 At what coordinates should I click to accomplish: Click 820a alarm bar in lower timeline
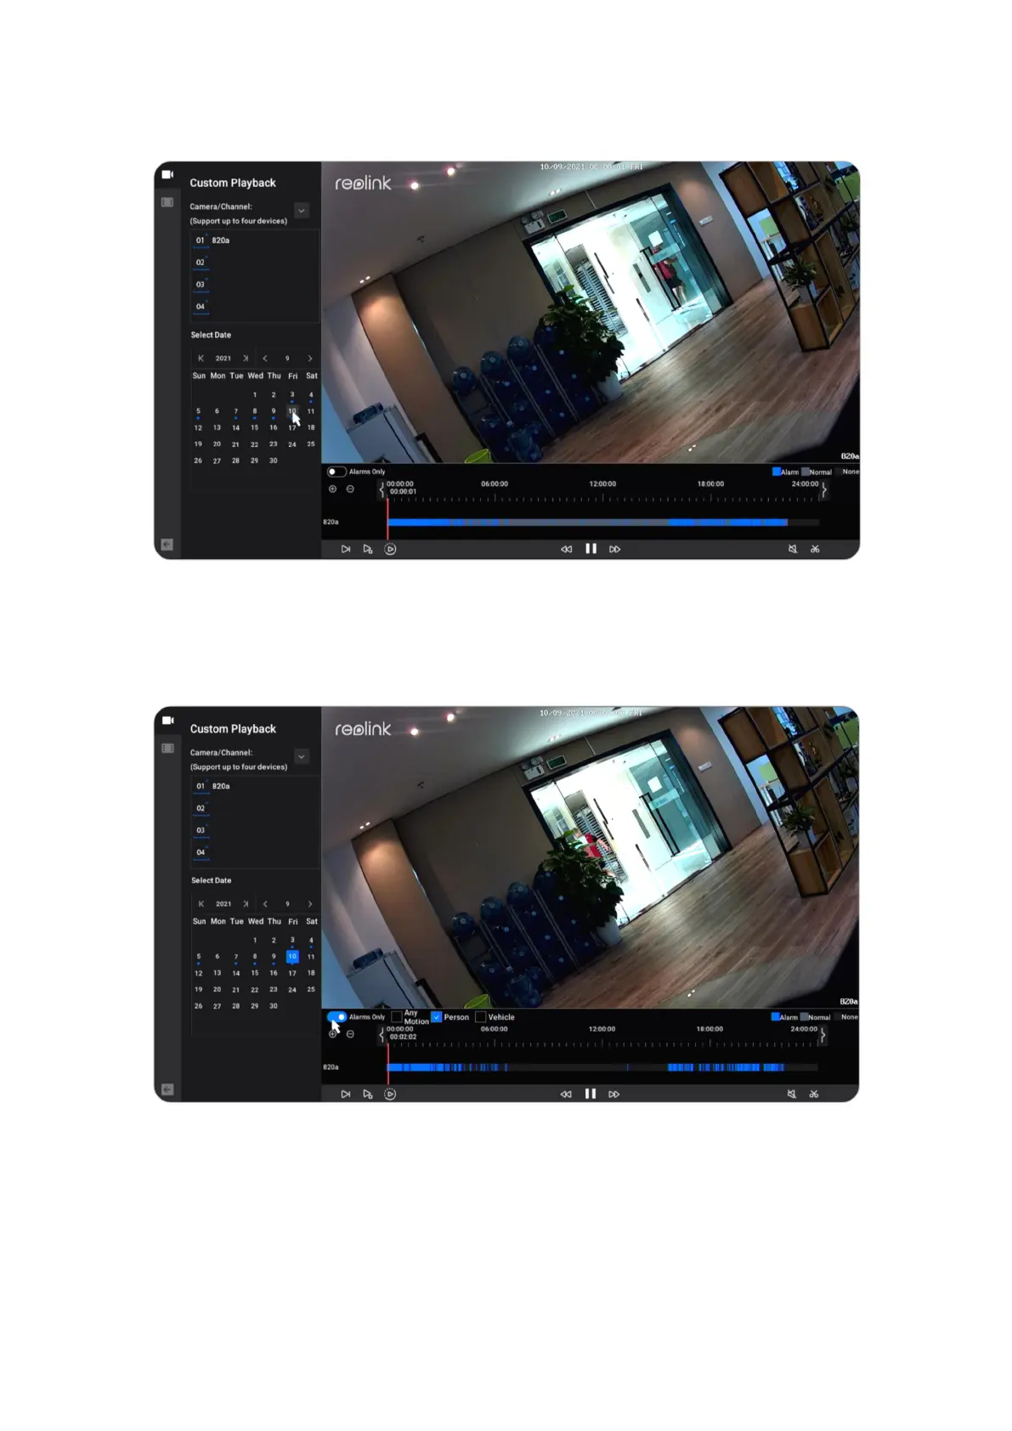[603, 1067]
